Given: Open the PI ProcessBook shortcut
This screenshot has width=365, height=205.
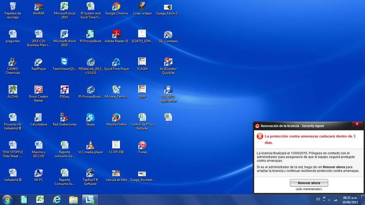Looking at the screenshot, I should tap(90, 37).
